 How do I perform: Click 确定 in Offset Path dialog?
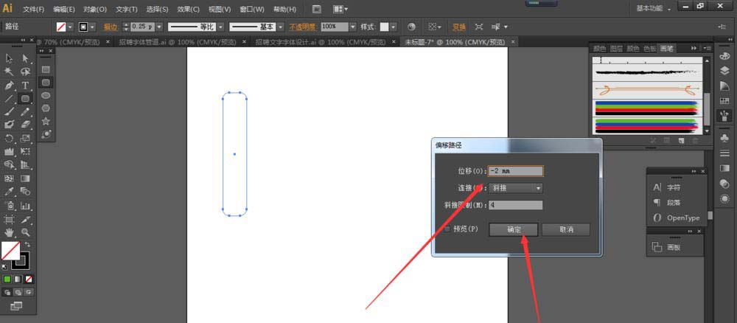(x=514, y=229)
